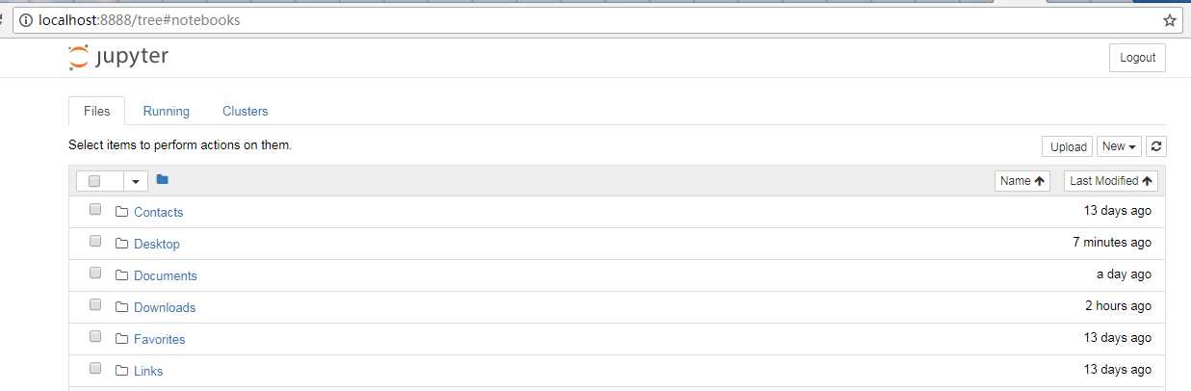Switch to the Running tab
The image size is (1191, 391).
click(167, 111)
